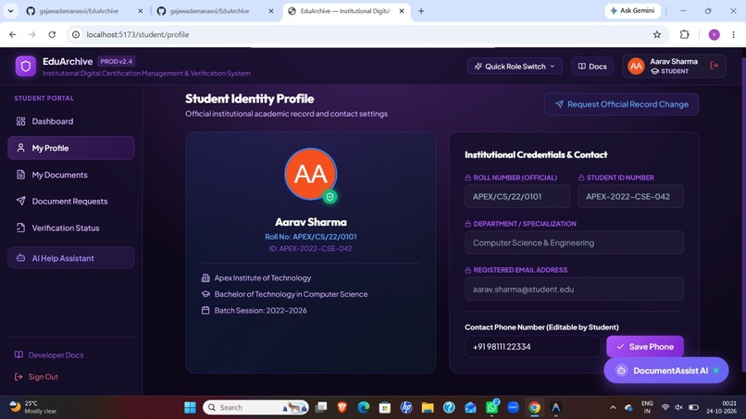Click the calendar icon beside Batch Session
The width and height of the screenshot is (746, 419).
(205, 310)
